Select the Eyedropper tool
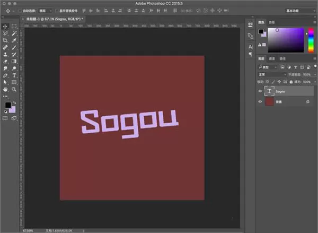 tap(14, 40)
